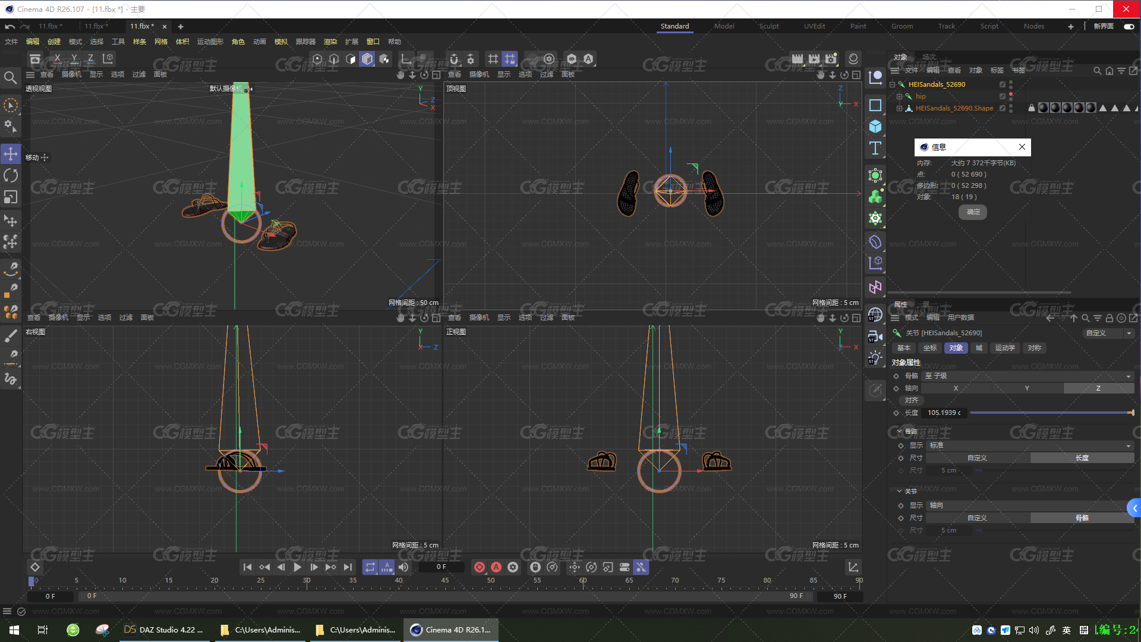Select the Rotate tool in left toolbar
This screenshot has width=1141, height=642.
point(11,175)
